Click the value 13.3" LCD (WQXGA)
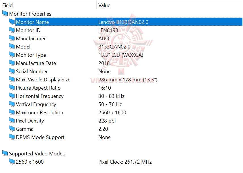The width and height of the screenshot is (243, 173). click(x=121, y=55)
